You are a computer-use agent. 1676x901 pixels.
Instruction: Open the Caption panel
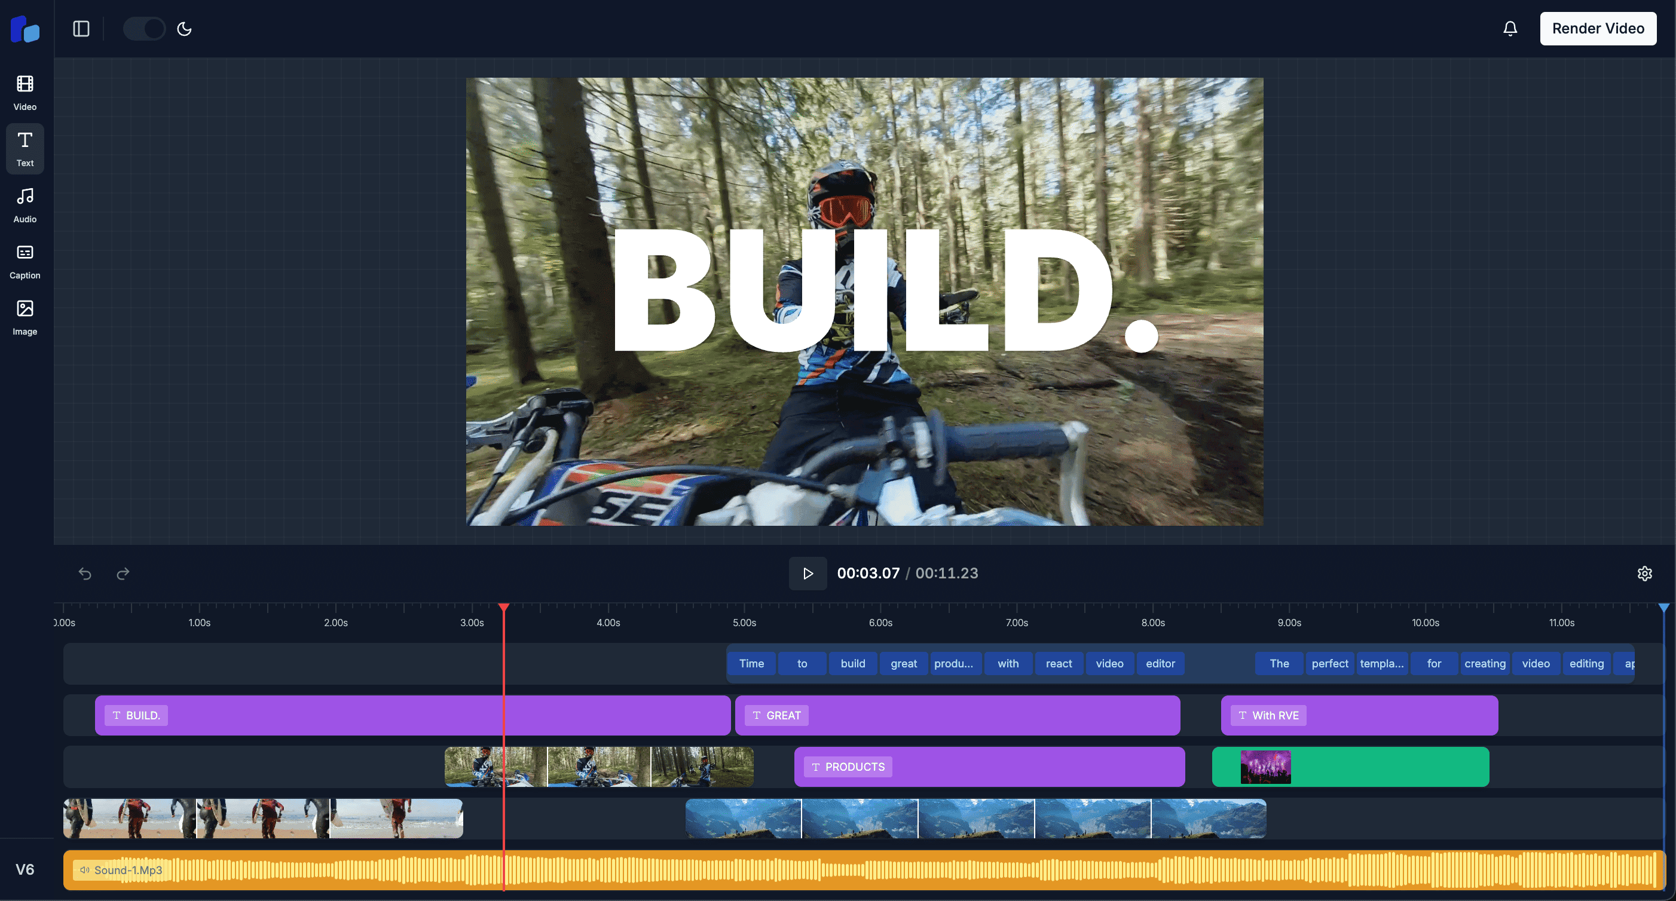pos(24,261)
